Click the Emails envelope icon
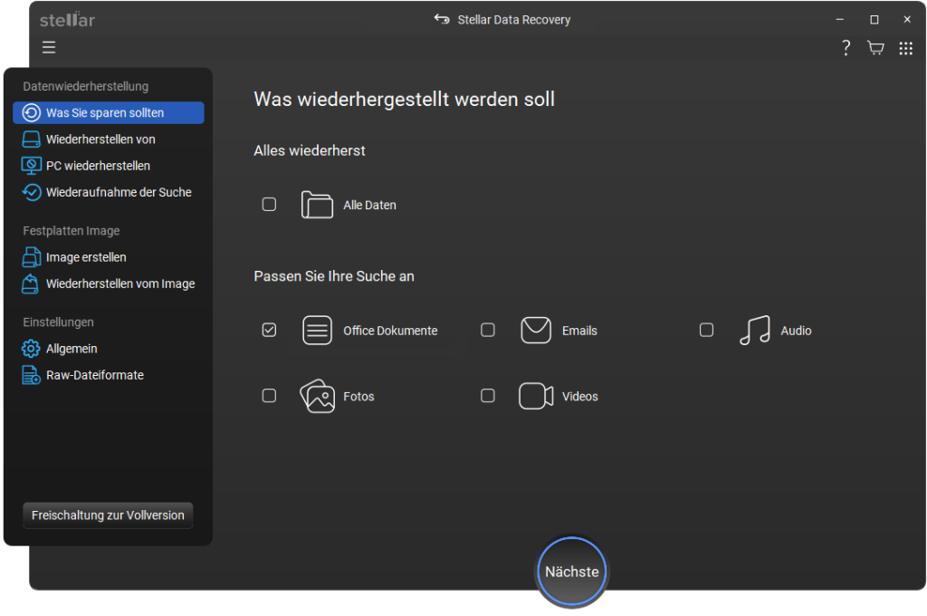The width and height of the screenshot is (927, 616). (536, 331)
